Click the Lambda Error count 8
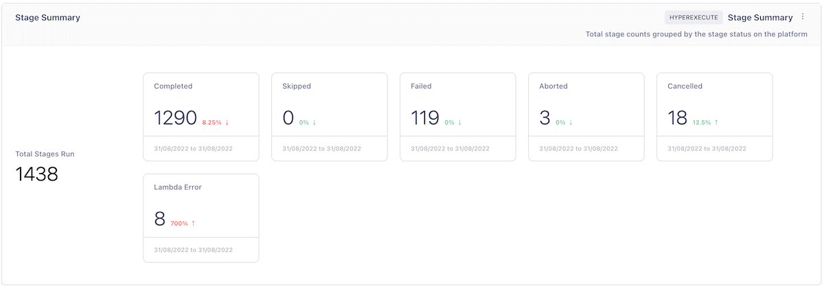This screenshot has height=287, width=824. click(x=160, y=220)
